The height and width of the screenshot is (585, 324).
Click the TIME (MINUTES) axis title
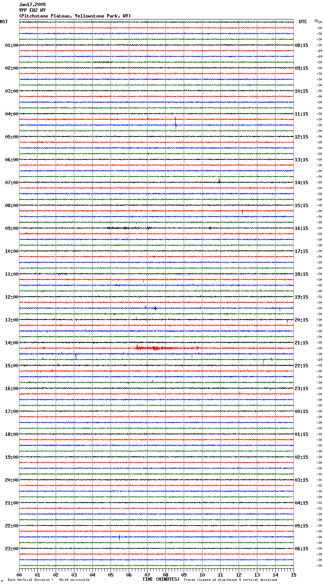click(161, 579)
